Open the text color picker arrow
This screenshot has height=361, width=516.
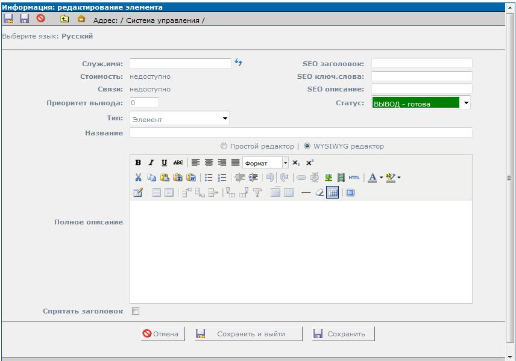click(x=381, y=177)
